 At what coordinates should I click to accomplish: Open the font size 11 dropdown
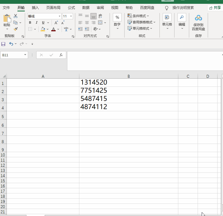point(71,16)
